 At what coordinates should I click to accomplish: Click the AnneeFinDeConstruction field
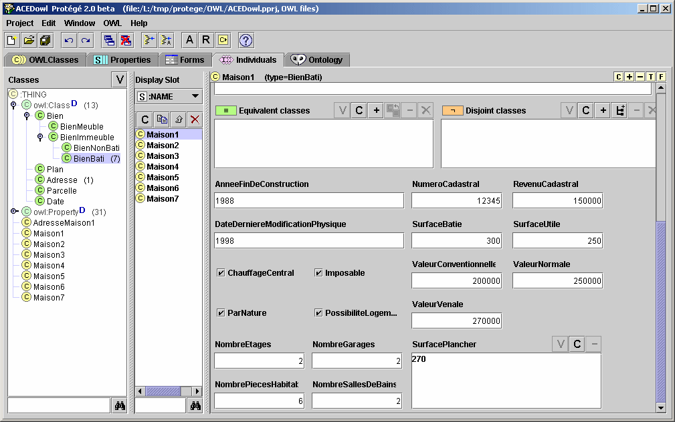[x=309, y=200]
